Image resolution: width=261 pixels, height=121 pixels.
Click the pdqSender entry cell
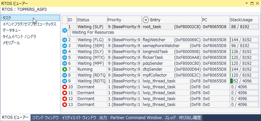171,63
